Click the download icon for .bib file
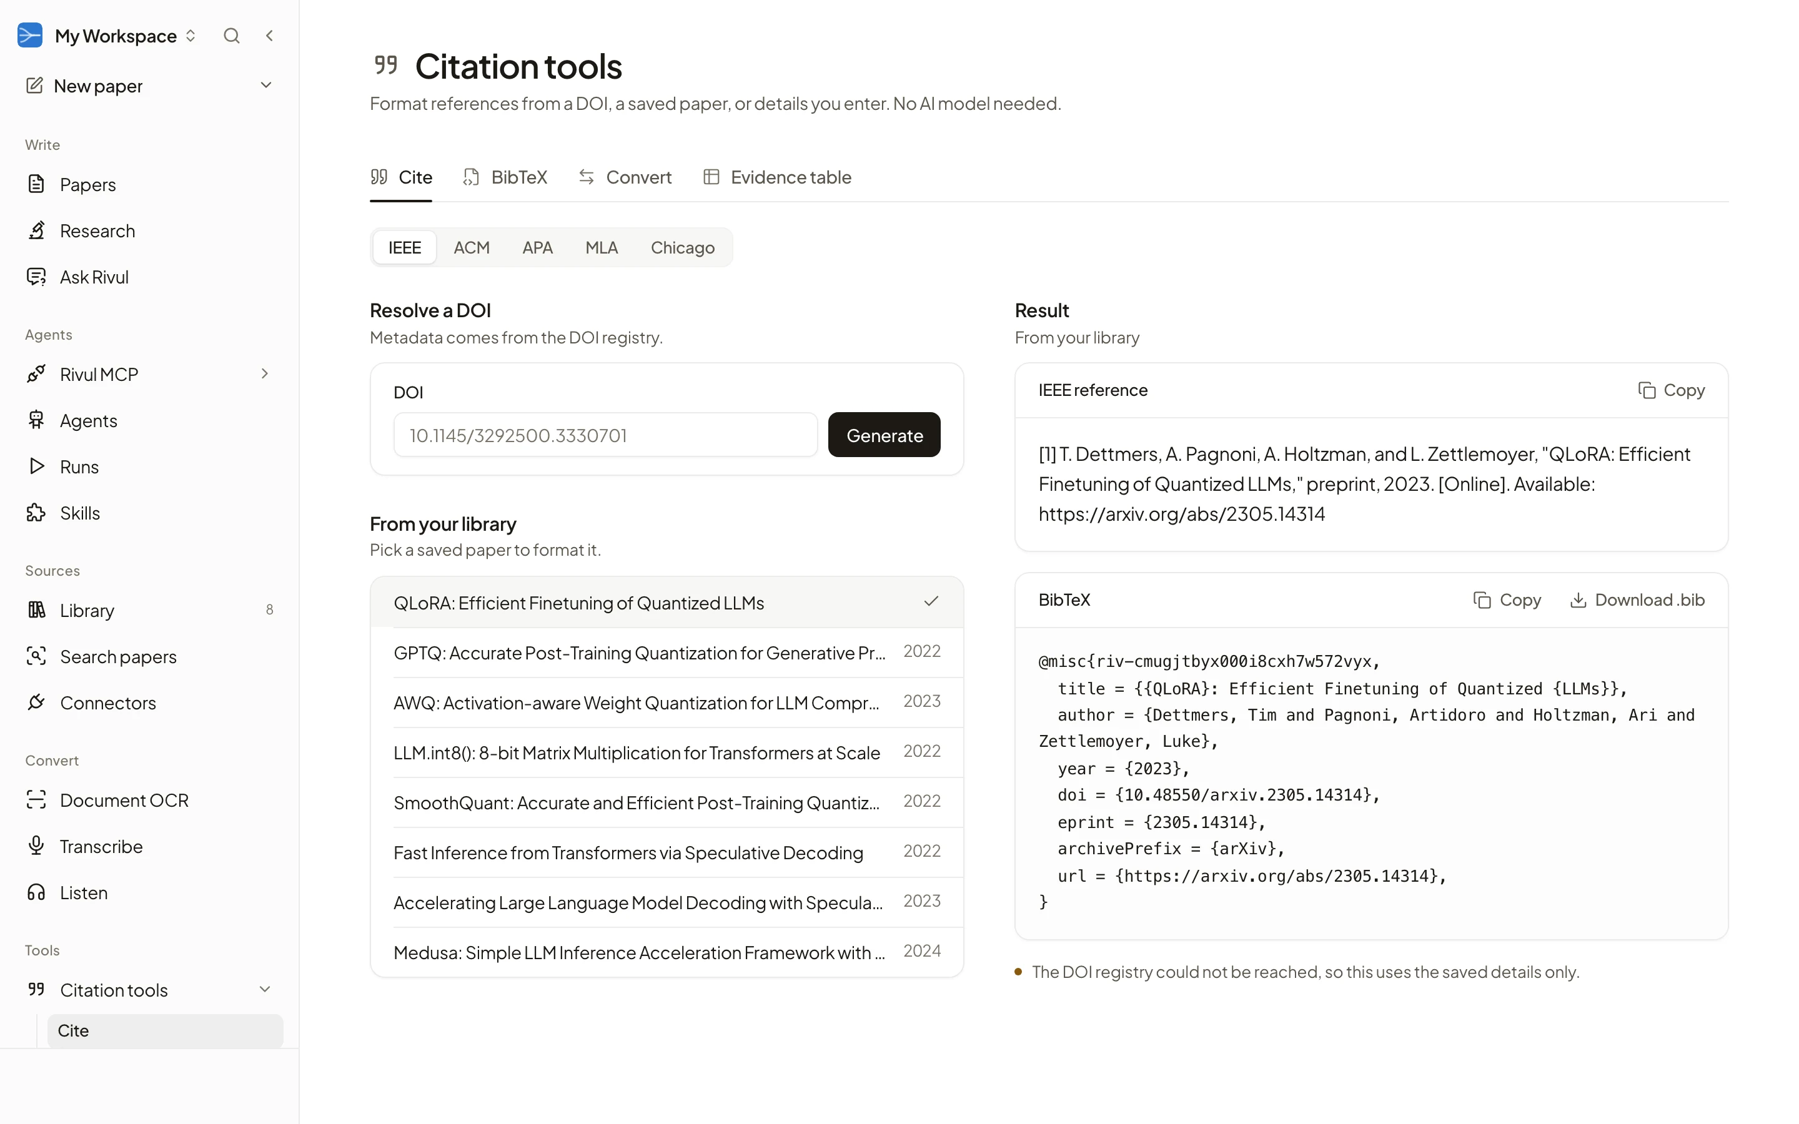The height and width of the screenshot is (1124, 1799). [x=1577, y=600]
